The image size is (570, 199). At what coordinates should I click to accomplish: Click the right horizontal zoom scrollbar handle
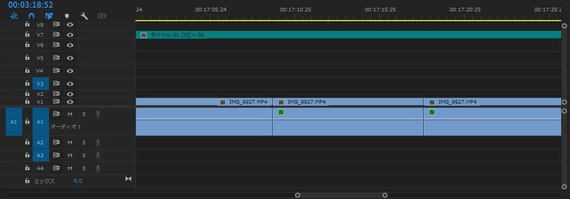[x=385, y=195]
